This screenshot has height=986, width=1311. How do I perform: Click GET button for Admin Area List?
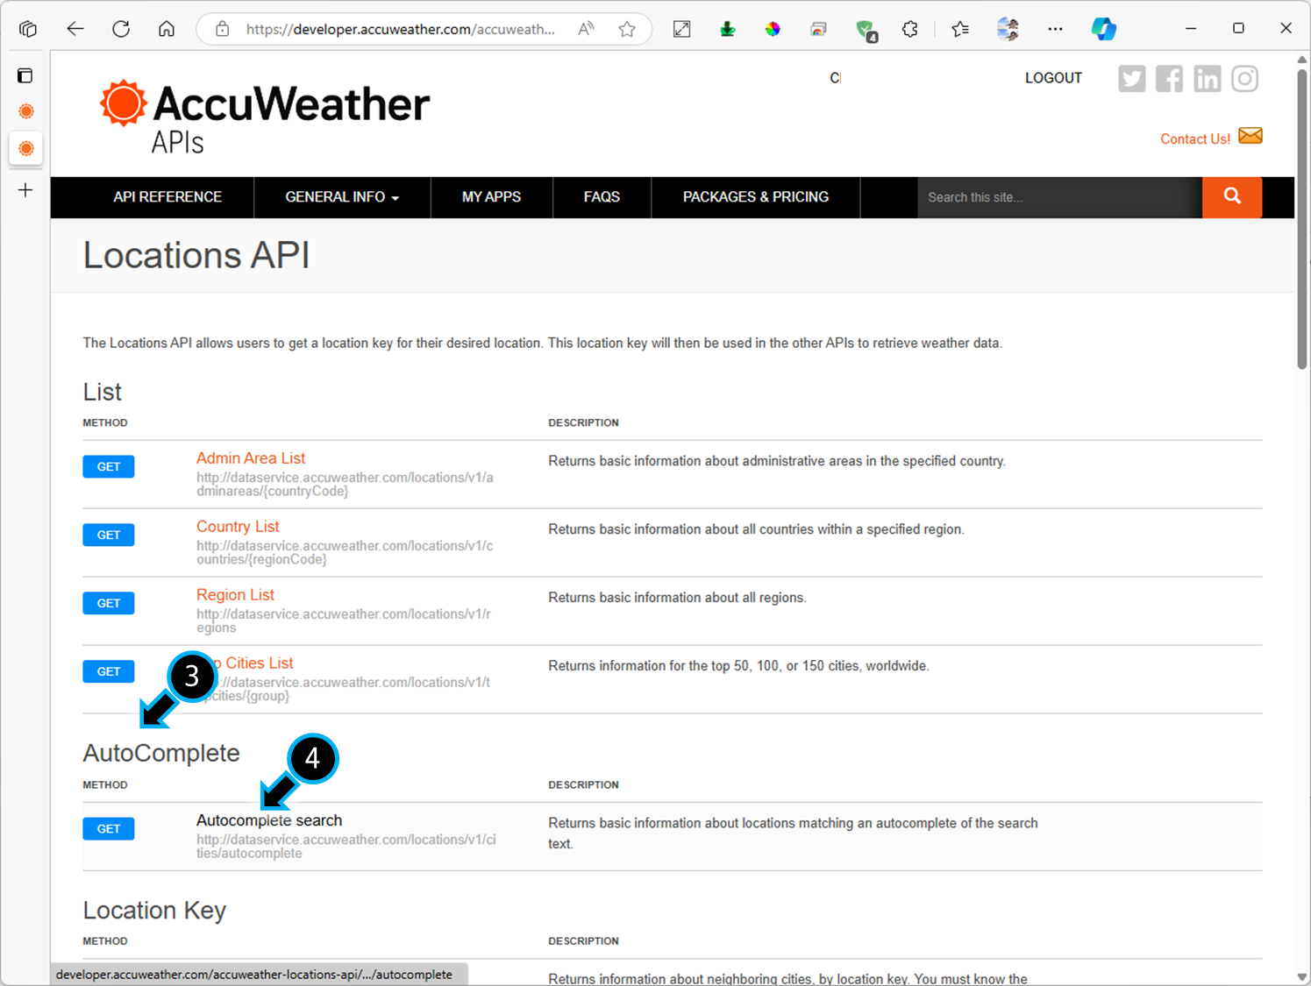coord(109,466)
